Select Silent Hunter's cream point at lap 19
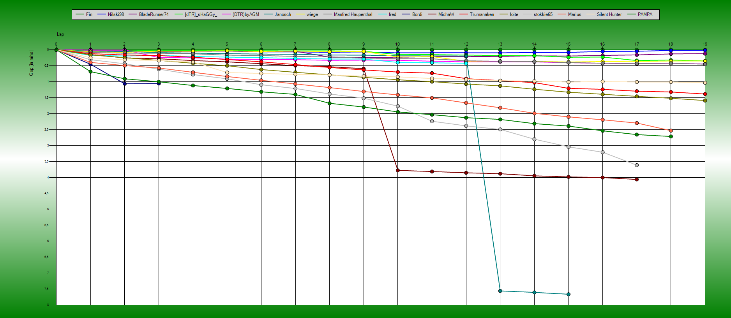Screen dimensions: 731x318 coord(705,83)
